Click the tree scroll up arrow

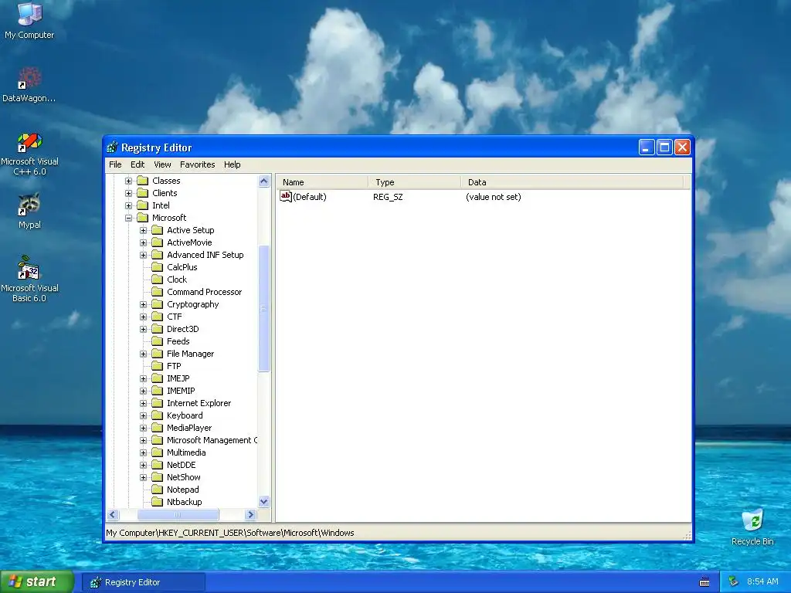264,181
